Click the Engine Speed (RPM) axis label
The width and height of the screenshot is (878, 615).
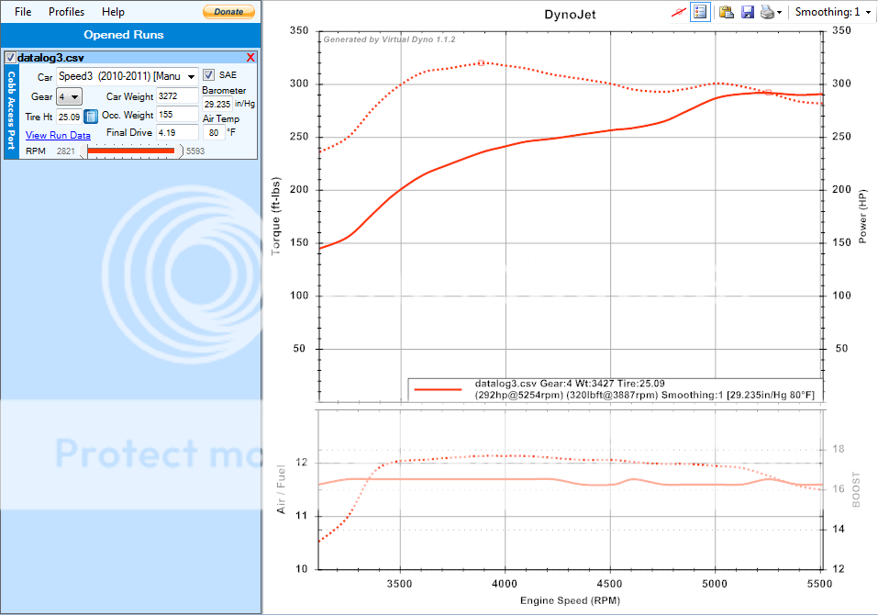point(570,600)
